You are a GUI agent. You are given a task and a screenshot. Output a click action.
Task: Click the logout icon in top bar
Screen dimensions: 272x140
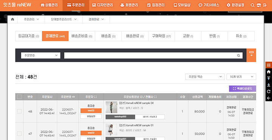(x=265, y=5)
